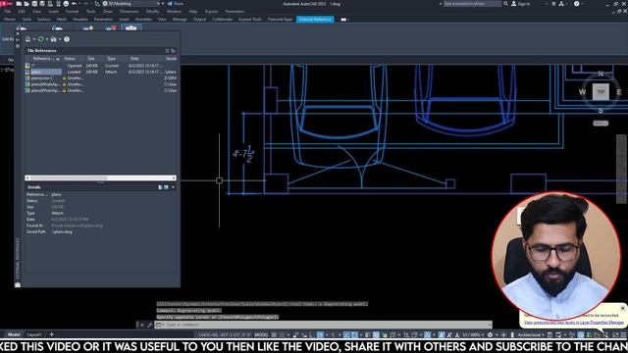This screenshot has height=353, width=628.
Task: Expand the Refresh dropdown arrow
Action: coord(47,39)
